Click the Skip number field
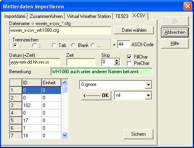The image size is (194, 148). (x=108, y=62)
